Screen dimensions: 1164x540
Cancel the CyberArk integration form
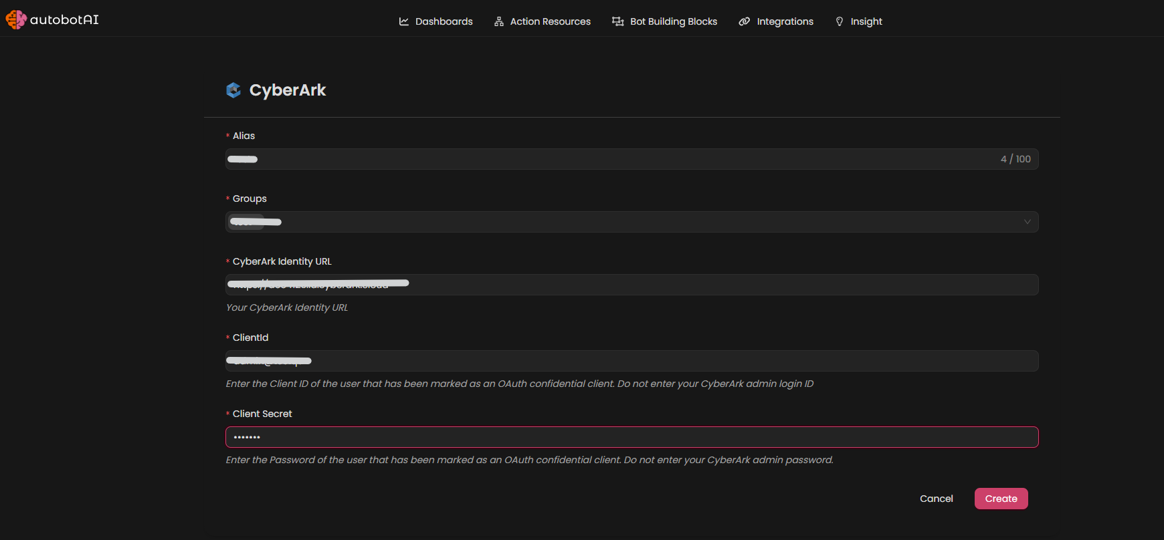pyautogui.click(x=936, y=499)
